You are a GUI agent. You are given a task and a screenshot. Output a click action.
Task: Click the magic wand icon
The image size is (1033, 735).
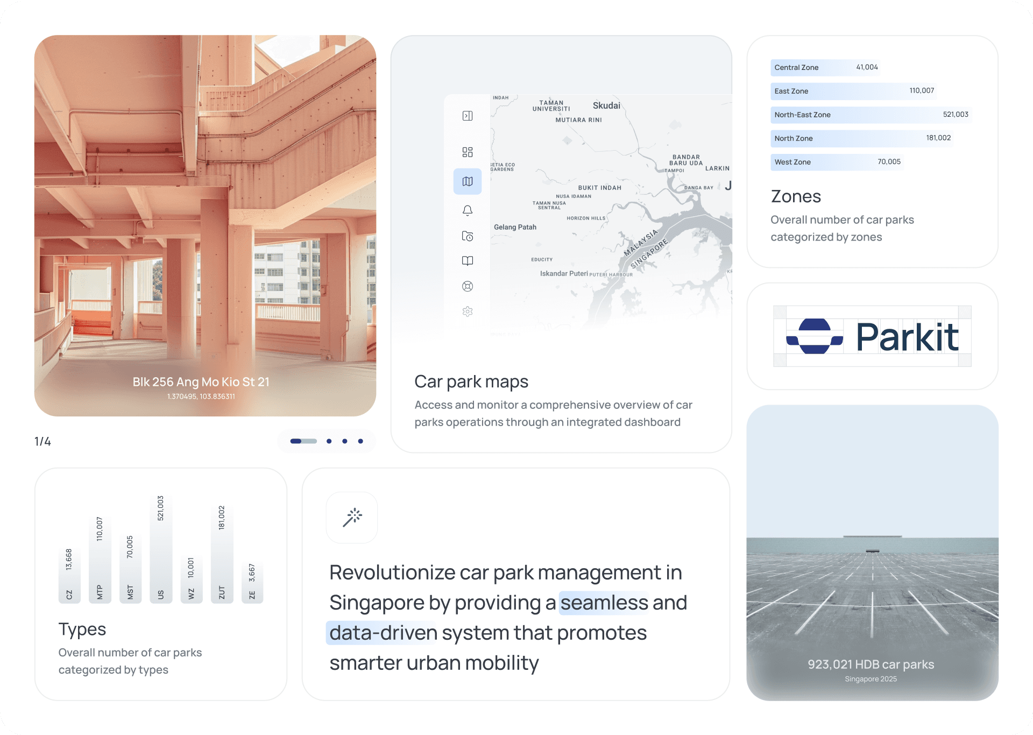352,518
